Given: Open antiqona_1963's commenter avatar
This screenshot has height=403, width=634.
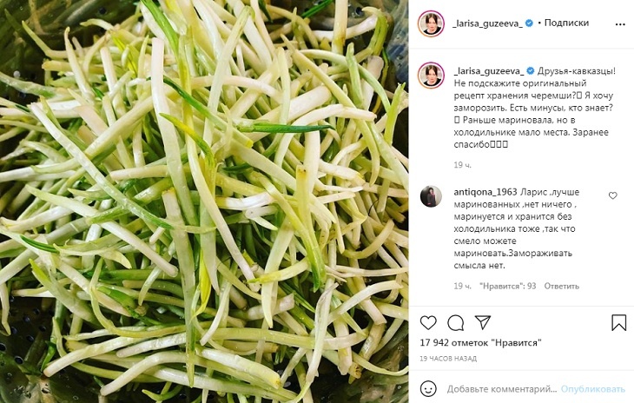Looking at the screenshot, I should point(431,196).
